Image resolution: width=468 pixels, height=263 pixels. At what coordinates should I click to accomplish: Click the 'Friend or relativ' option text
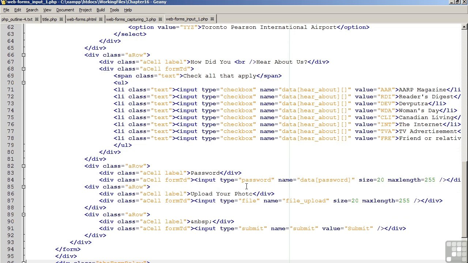click(430, 138)
